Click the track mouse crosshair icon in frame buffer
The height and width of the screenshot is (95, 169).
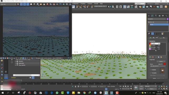(x=54, y=4)
